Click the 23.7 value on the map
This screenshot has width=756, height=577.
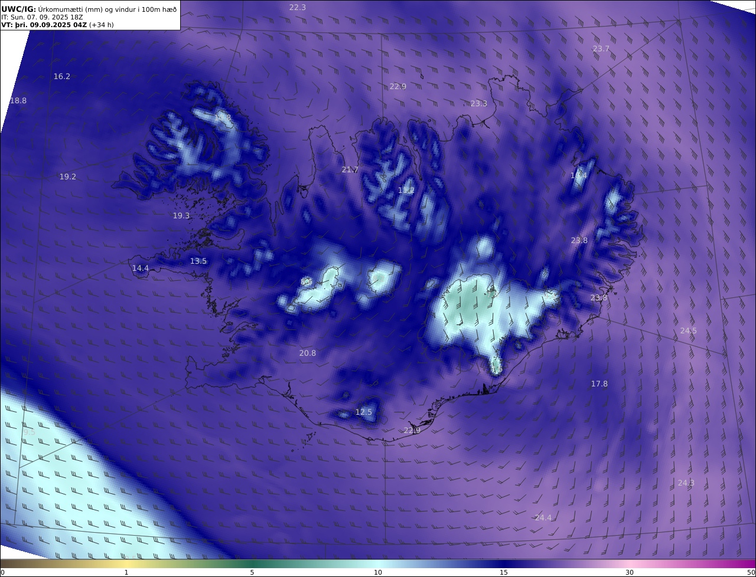(x=601, y=49)
